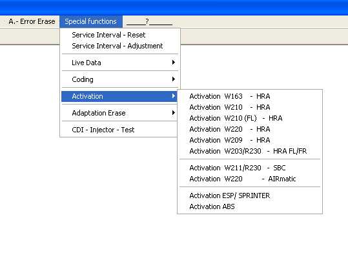348x271 pixels.
Task: Choose Activation W209 - HRA
Action: (x=250, y=140)
